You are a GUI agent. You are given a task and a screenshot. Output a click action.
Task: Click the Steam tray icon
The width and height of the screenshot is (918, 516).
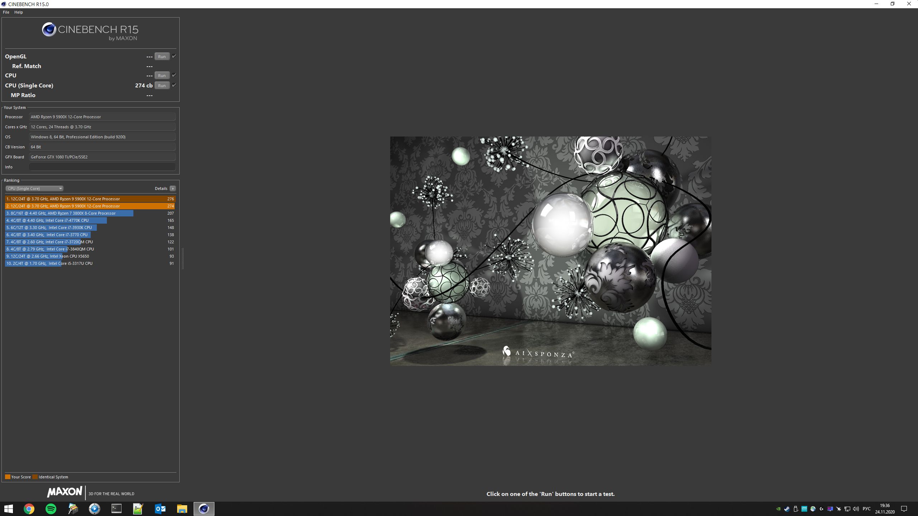click(x=787, y=509)
